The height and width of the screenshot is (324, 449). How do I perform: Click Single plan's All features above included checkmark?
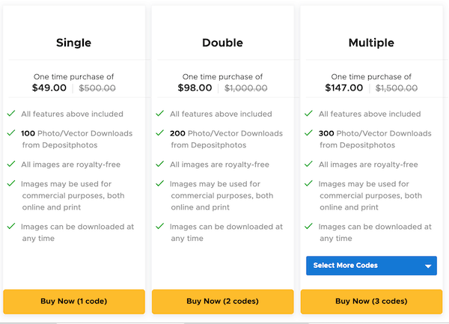[11, 113]
